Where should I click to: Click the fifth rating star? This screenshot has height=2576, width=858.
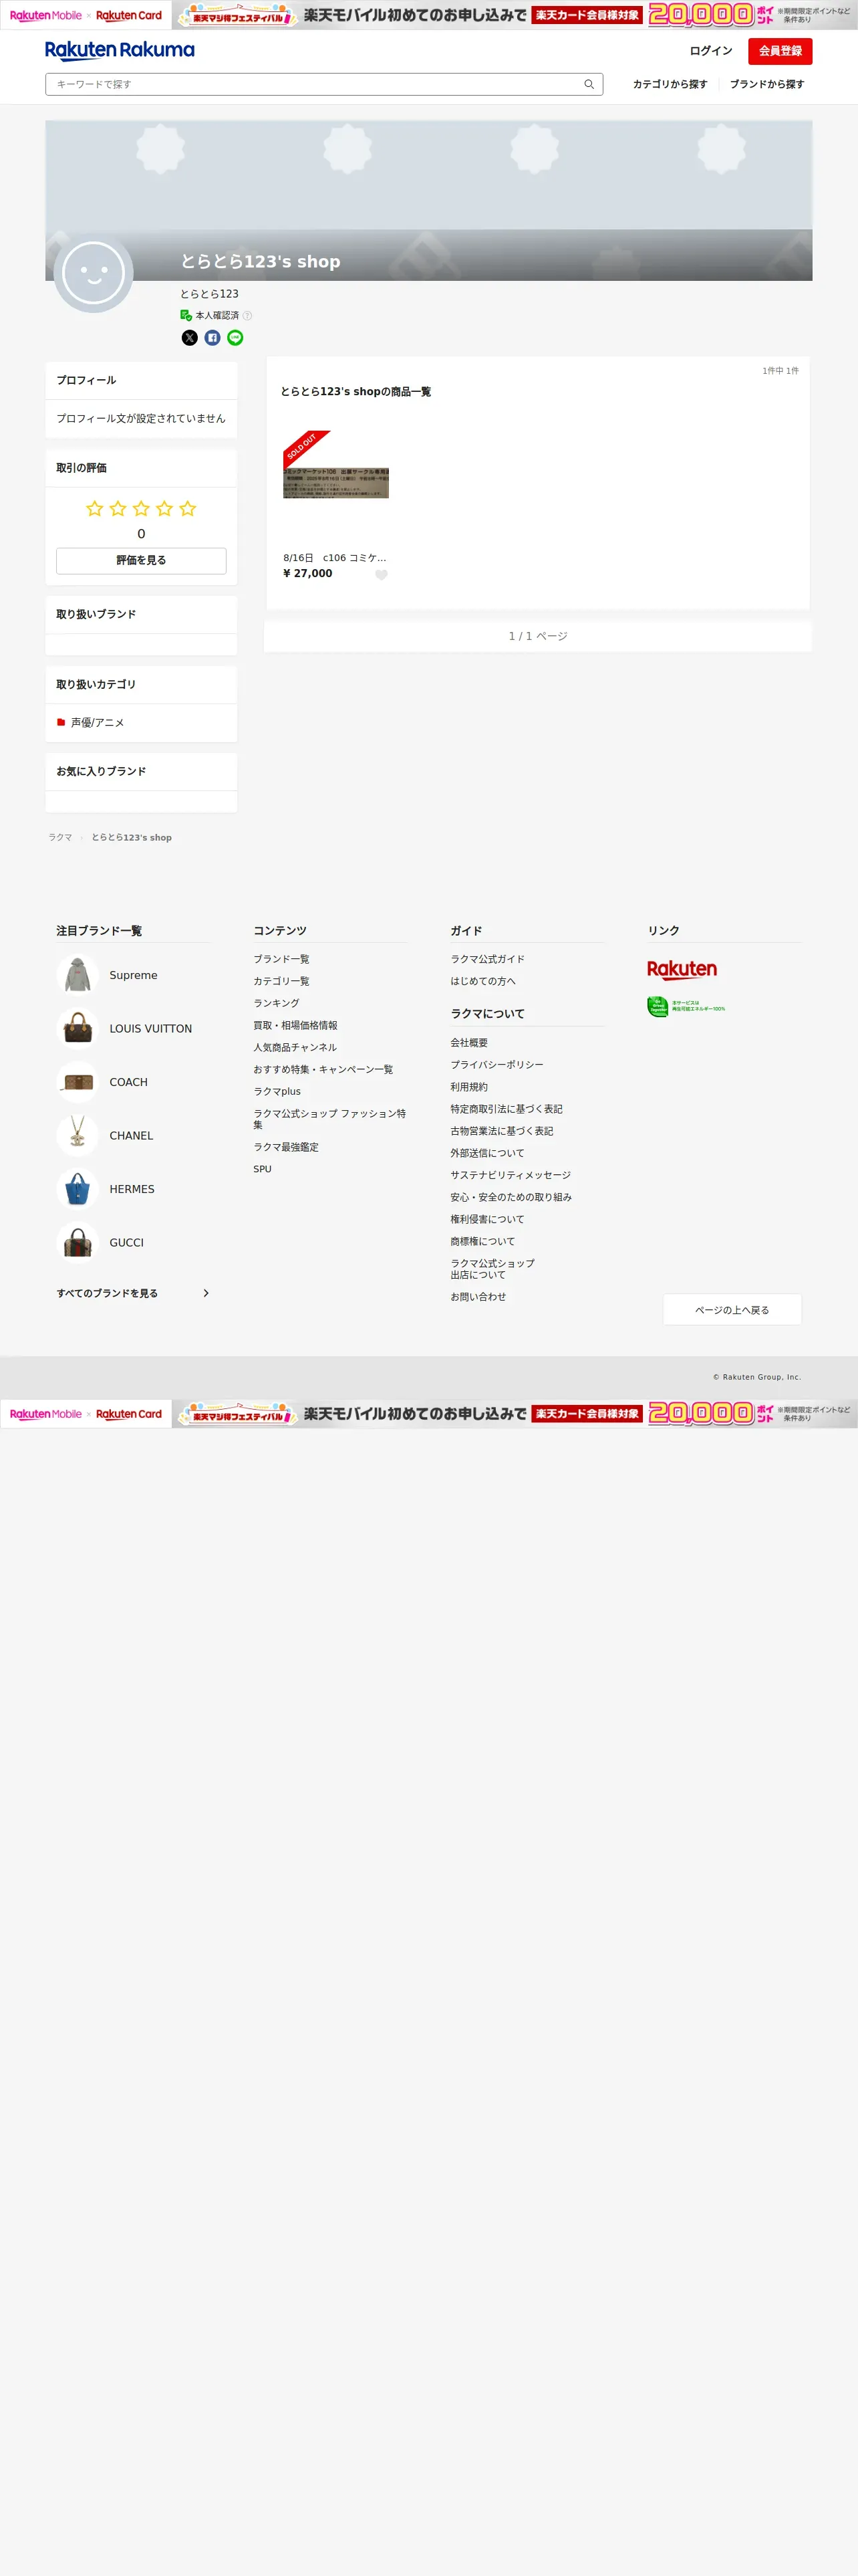tap(188, 509)
